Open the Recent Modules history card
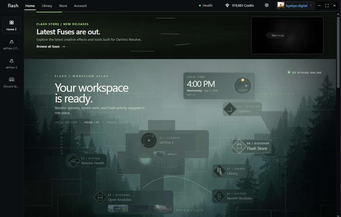341x217 pixels. coord(233,196)
